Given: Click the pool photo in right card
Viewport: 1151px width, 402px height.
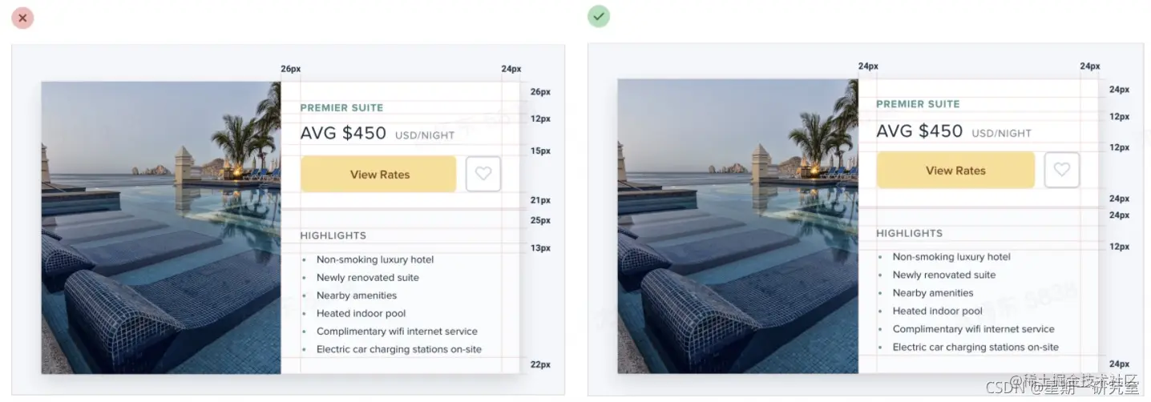Looking at the screenshot, I should (x=737, y=226).
